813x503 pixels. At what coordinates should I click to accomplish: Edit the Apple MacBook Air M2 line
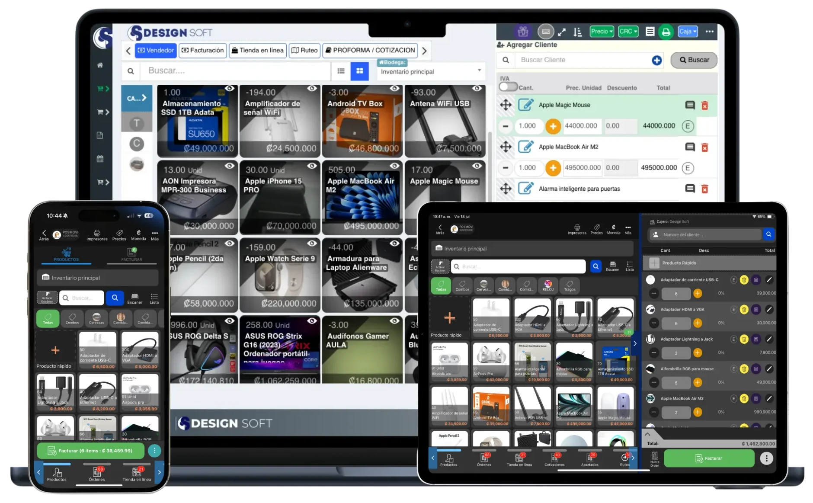525,147
